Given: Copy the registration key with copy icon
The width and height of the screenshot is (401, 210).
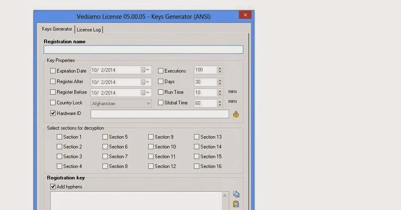Looking at the screenshot, I should pos(236,195).
